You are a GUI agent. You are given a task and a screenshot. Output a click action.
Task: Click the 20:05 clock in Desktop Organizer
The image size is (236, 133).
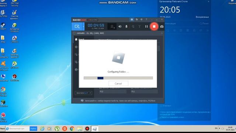point(170,10)
